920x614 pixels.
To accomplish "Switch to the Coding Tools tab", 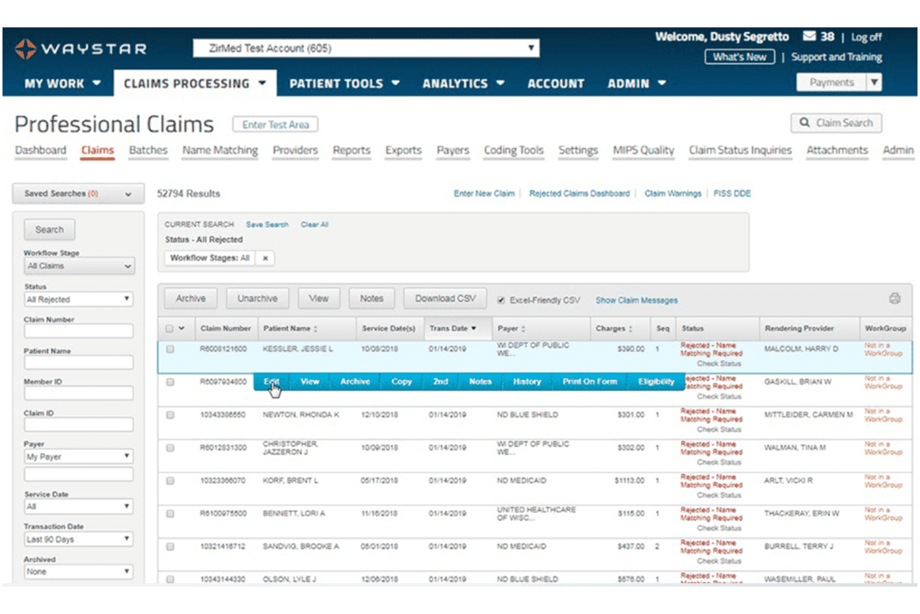I will click(x=513, y=151).
